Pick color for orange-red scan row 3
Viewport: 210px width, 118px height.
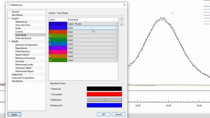pyautogui.click(x=58, y=32)
